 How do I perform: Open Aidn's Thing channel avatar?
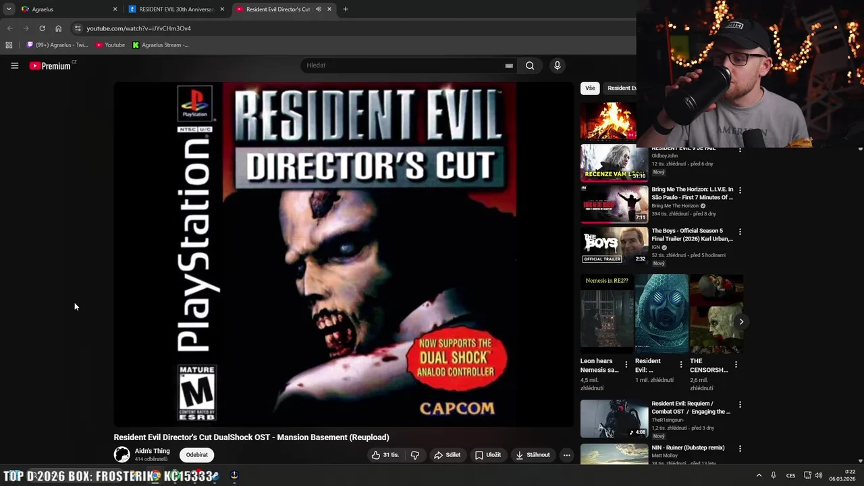(122, 455)
